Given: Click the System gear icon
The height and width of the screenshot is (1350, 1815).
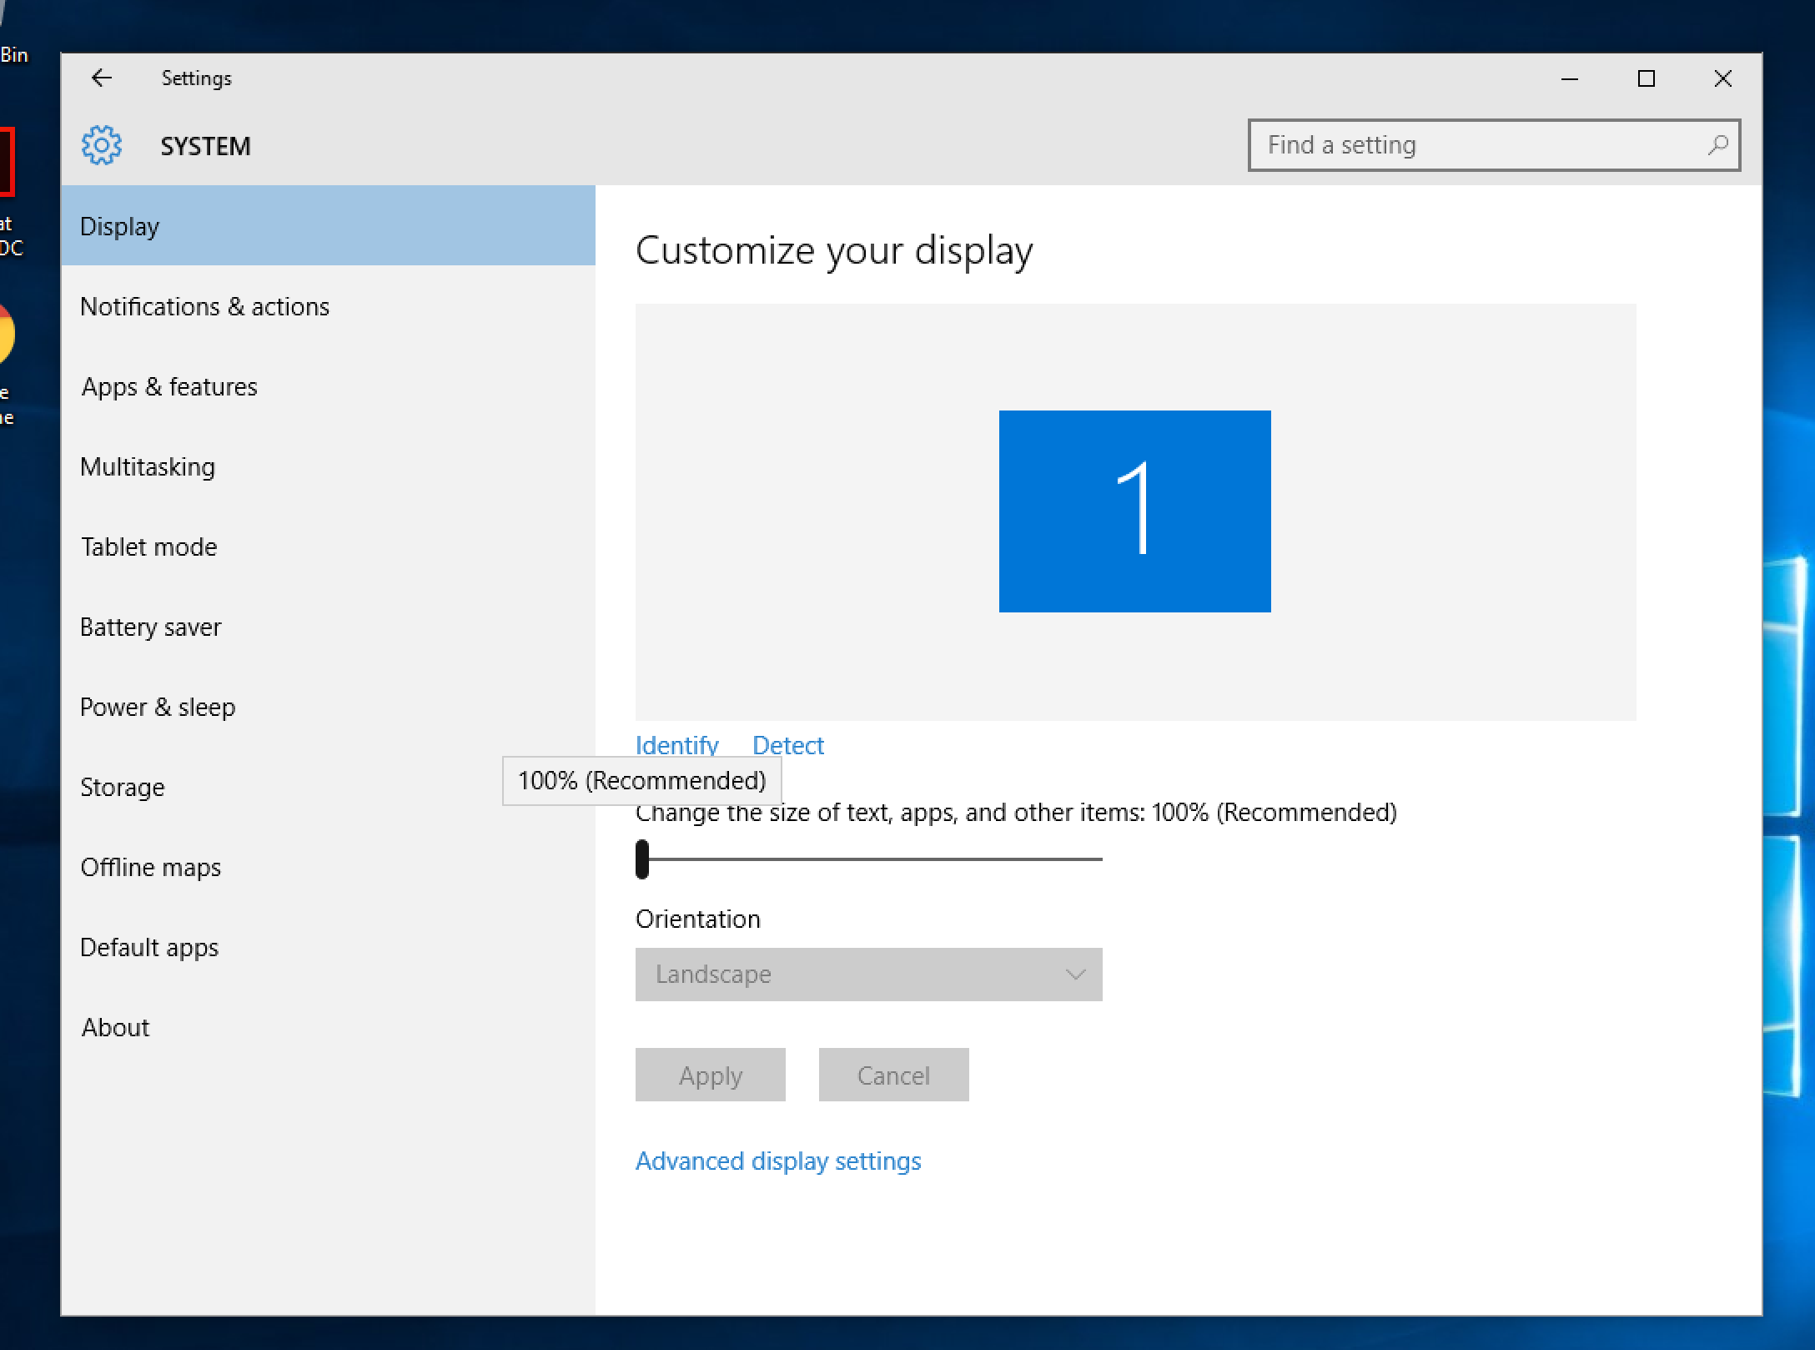Looking at the screenshot, I should pyautogui.click(x=102, y=145).
